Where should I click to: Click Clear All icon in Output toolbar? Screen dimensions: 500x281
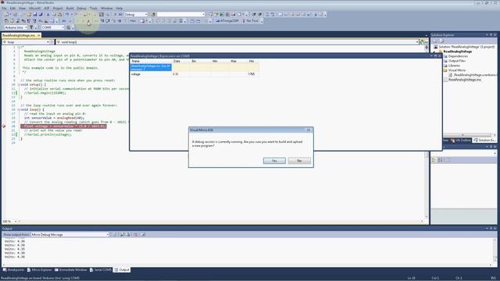pyautogui.click(x=135, y=234)
